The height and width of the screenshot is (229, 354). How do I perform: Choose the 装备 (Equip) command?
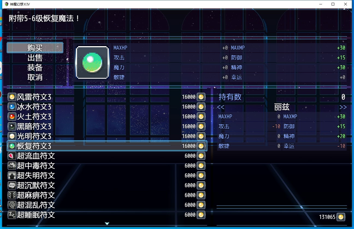tap(35, 67)
